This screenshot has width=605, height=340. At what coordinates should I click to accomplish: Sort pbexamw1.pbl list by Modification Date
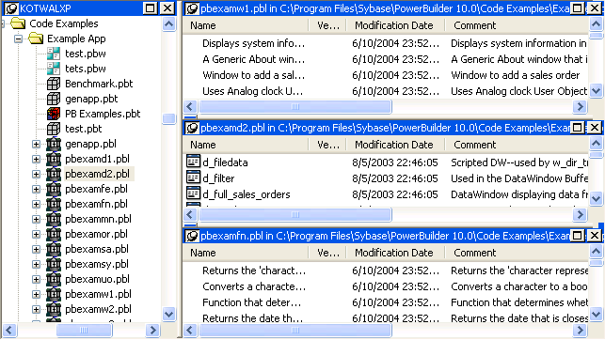click(x=395, y=25)
